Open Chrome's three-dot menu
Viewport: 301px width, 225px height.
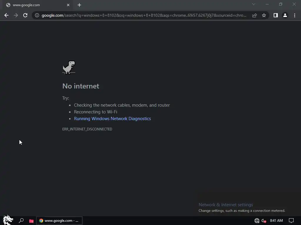[295, 15]
